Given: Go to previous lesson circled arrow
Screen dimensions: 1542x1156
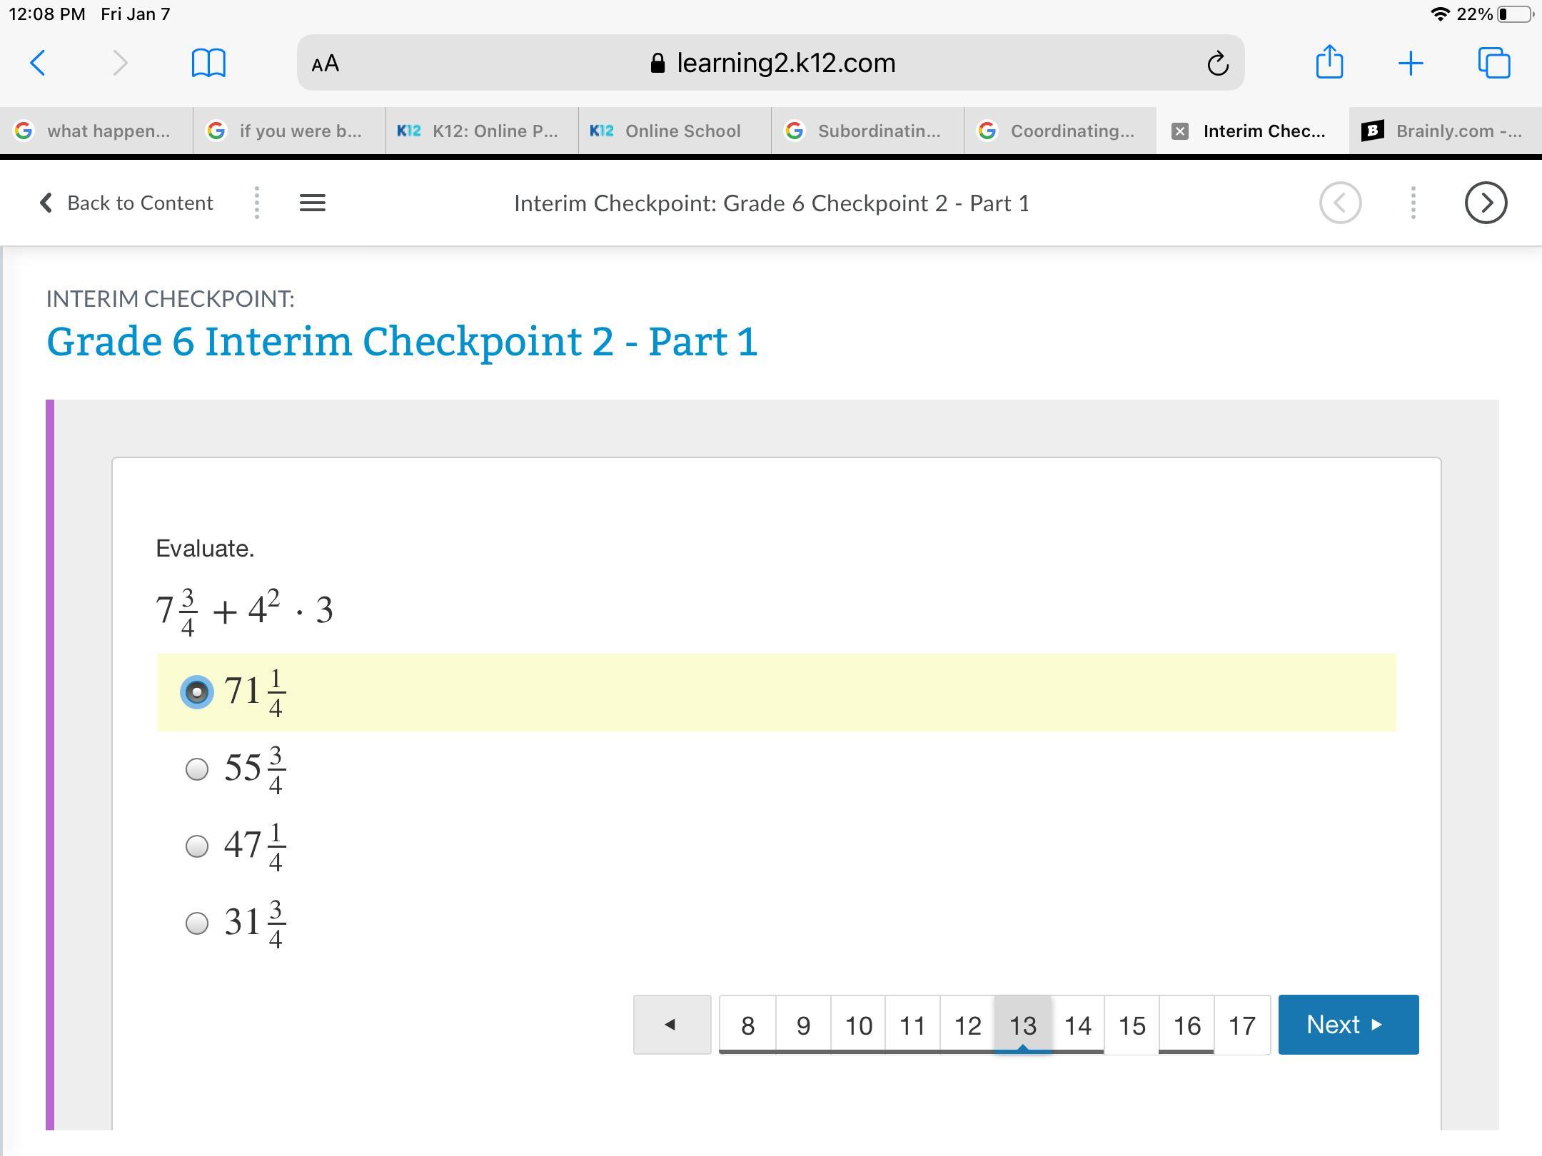Looking at the screenshot, I should point(1340,203).
